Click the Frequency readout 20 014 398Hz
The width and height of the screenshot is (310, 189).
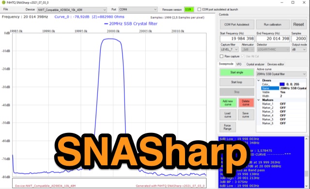coord(25,17)
